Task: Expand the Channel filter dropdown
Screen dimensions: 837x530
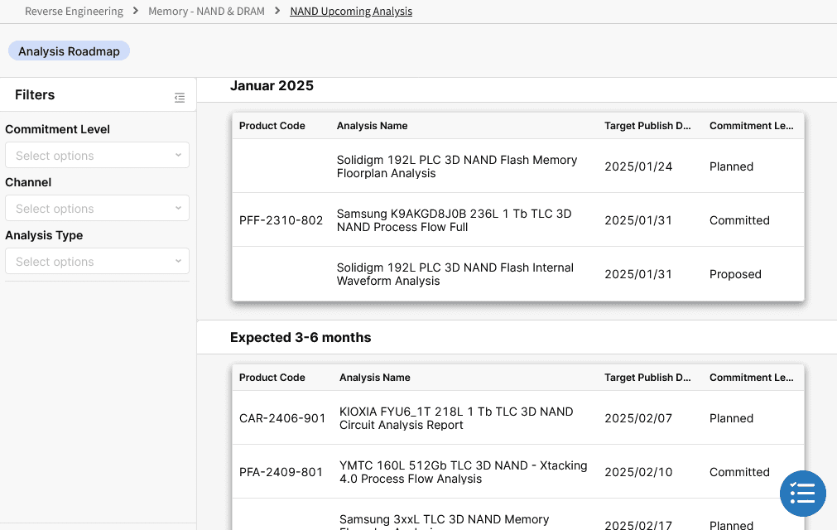Action: [97, 209]
